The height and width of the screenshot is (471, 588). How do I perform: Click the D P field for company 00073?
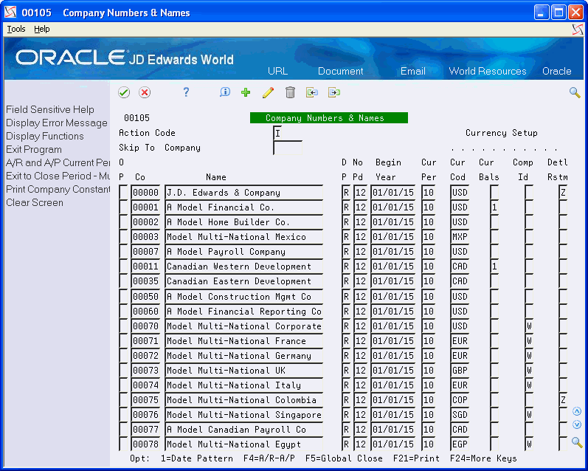click(346, 371)
